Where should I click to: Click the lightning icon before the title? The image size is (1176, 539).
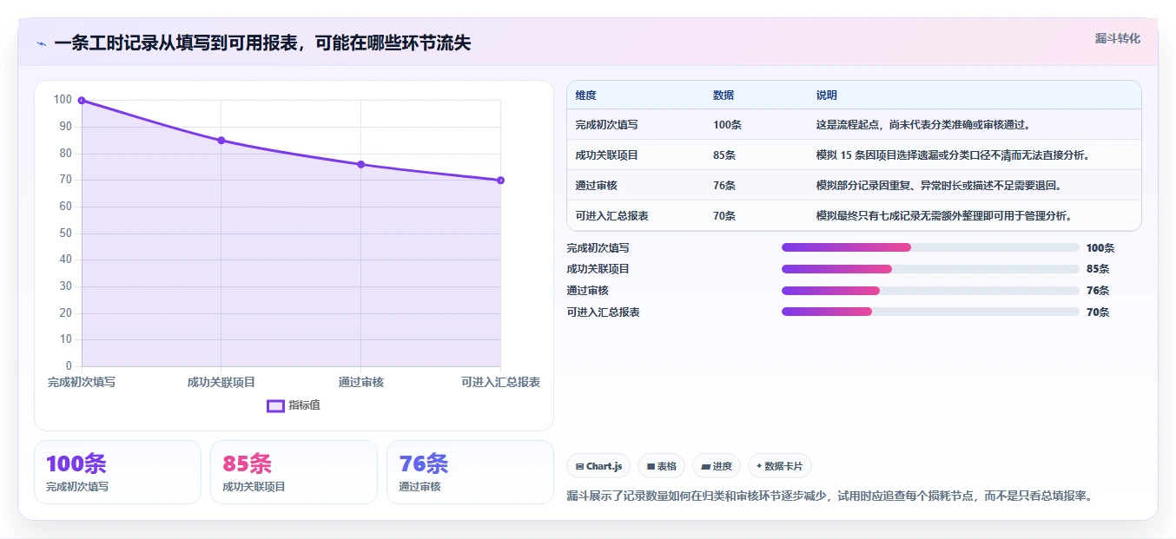[x=41, y=43]
